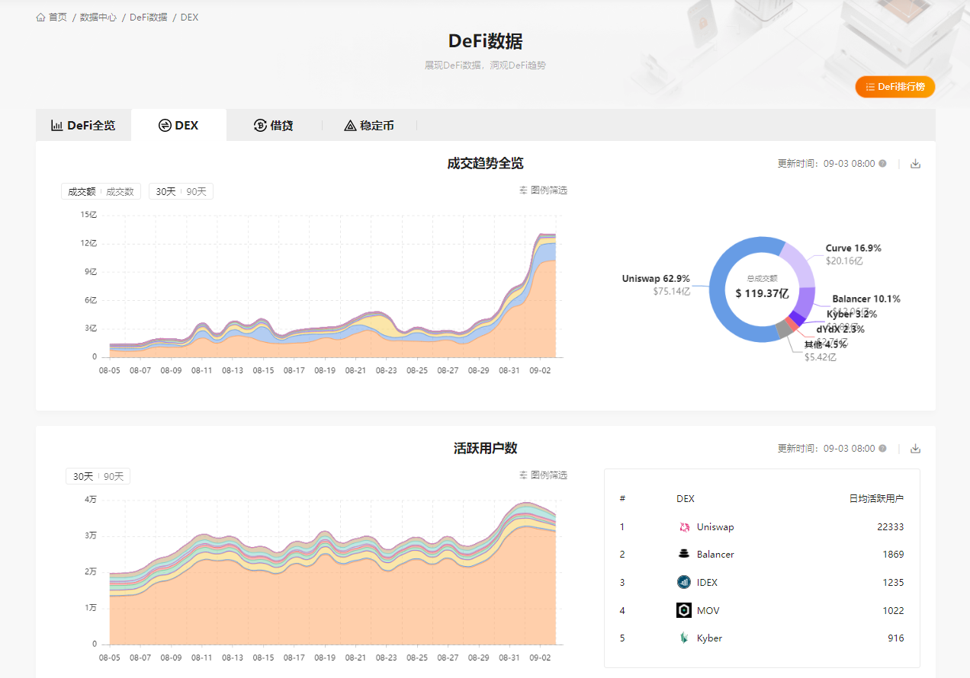The width and height of the screenshot is (970, 678).
Task: Click the download icon for 成交趋势全览 chart
Action: (914, 163)
